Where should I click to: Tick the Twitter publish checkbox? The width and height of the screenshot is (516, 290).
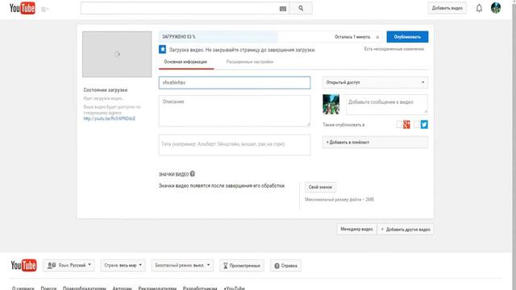coord(417,125)
